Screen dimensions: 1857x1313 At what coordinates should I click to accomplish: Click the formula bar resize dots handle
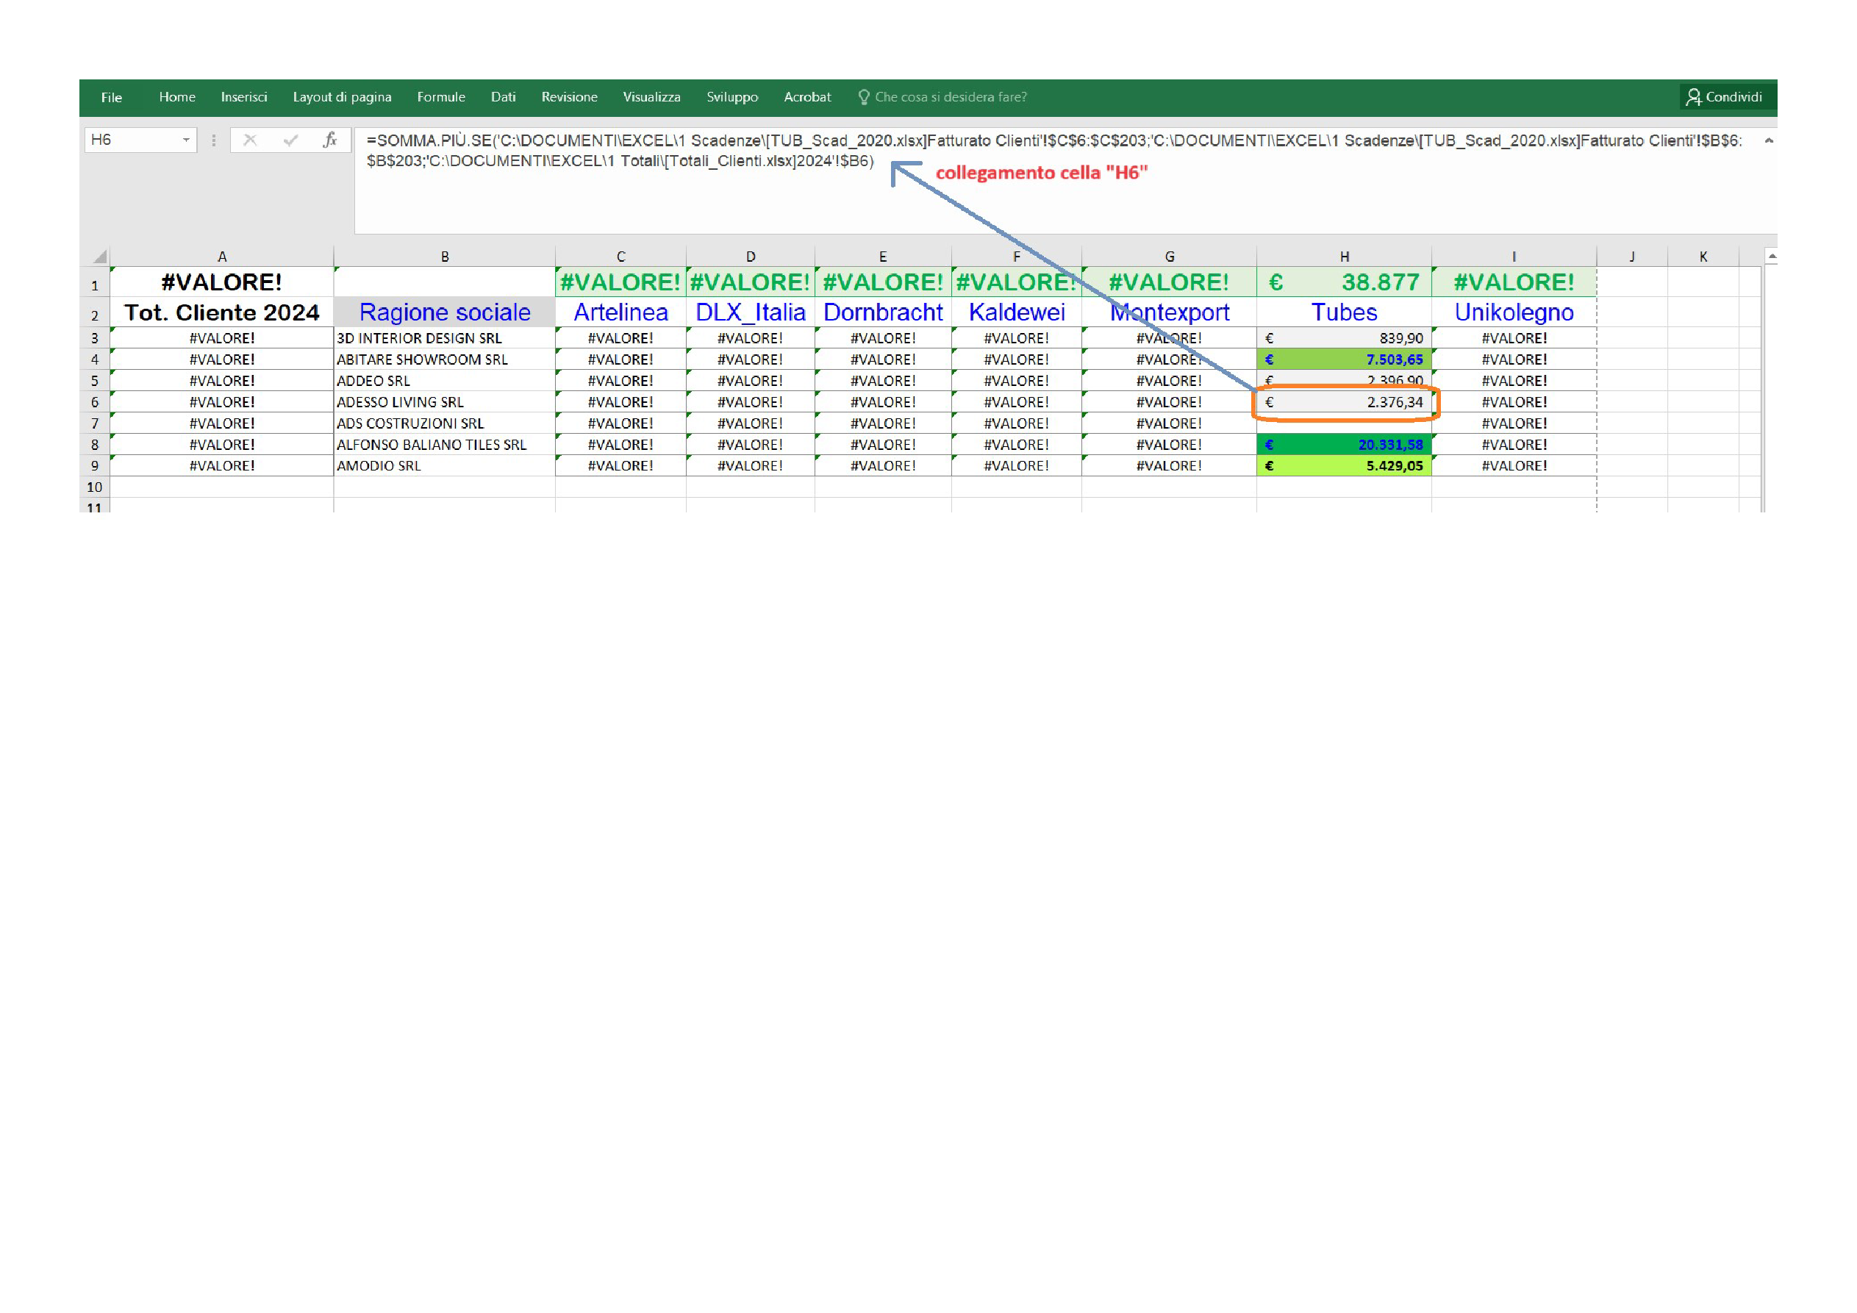(213, 140)
